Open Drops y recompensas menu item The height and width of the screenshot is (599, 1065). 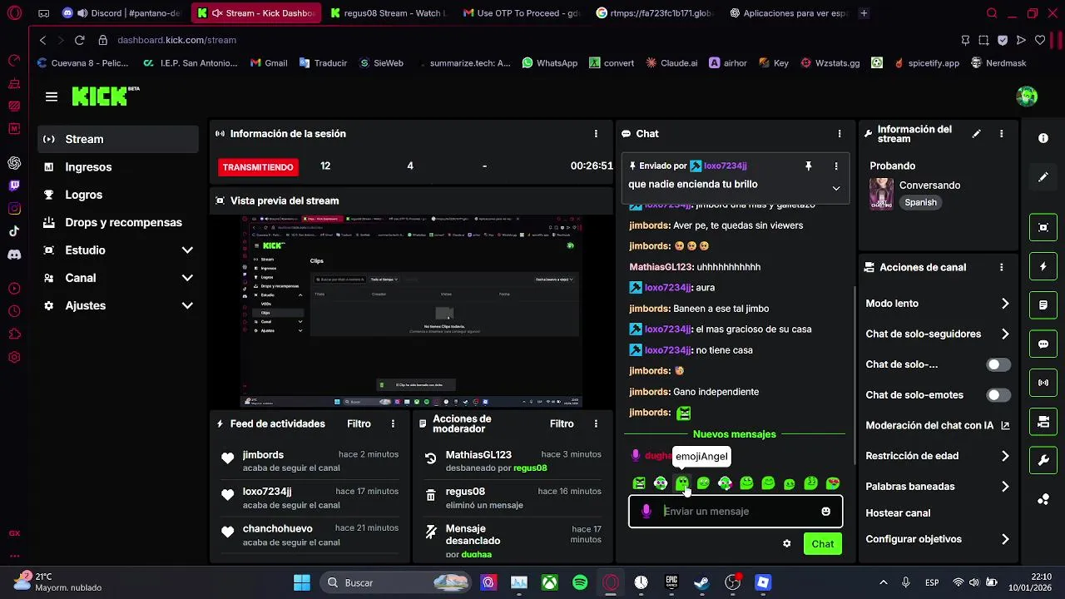click(x=118, y=222)
